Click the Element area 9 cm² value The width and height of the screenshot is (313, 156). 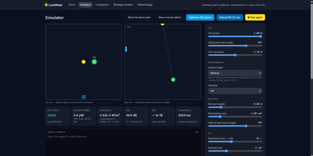[x=259, y=148]
